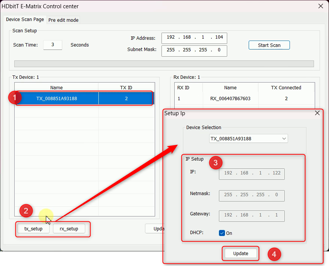Viewport: 329px width, 266px height.
Task: Open the rx_setup dialog
Action: [x=69, y=229]
